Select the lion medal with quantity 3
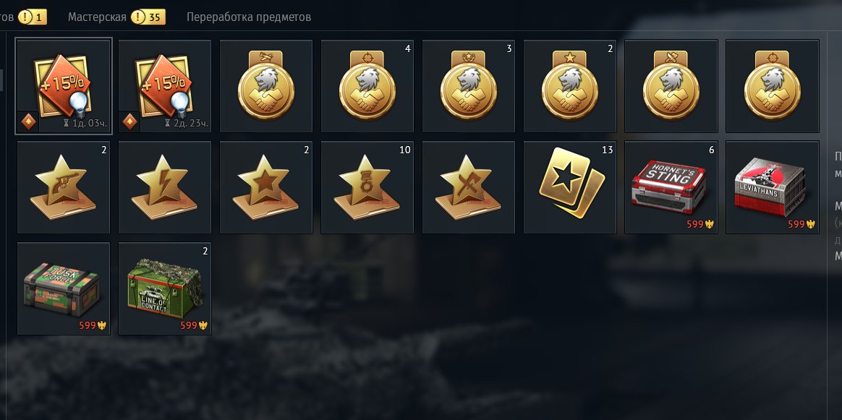 click(468, 86)
